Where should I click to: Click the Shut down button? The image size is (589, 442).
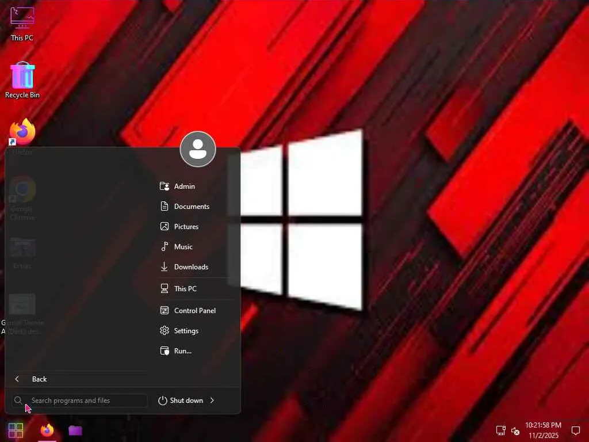[x=181, y=401]
